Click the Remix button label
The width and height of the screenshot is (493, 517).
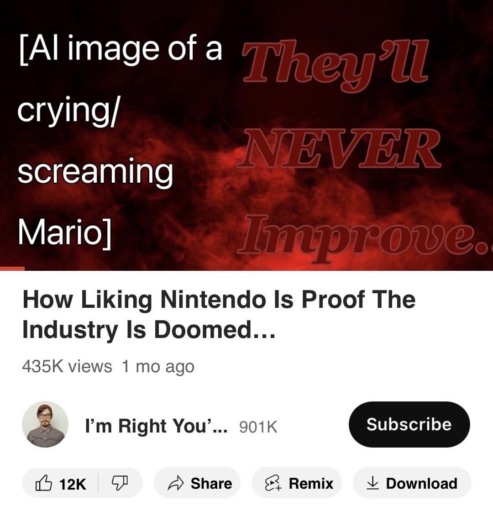pyautogui.click(x=311, y=484)
